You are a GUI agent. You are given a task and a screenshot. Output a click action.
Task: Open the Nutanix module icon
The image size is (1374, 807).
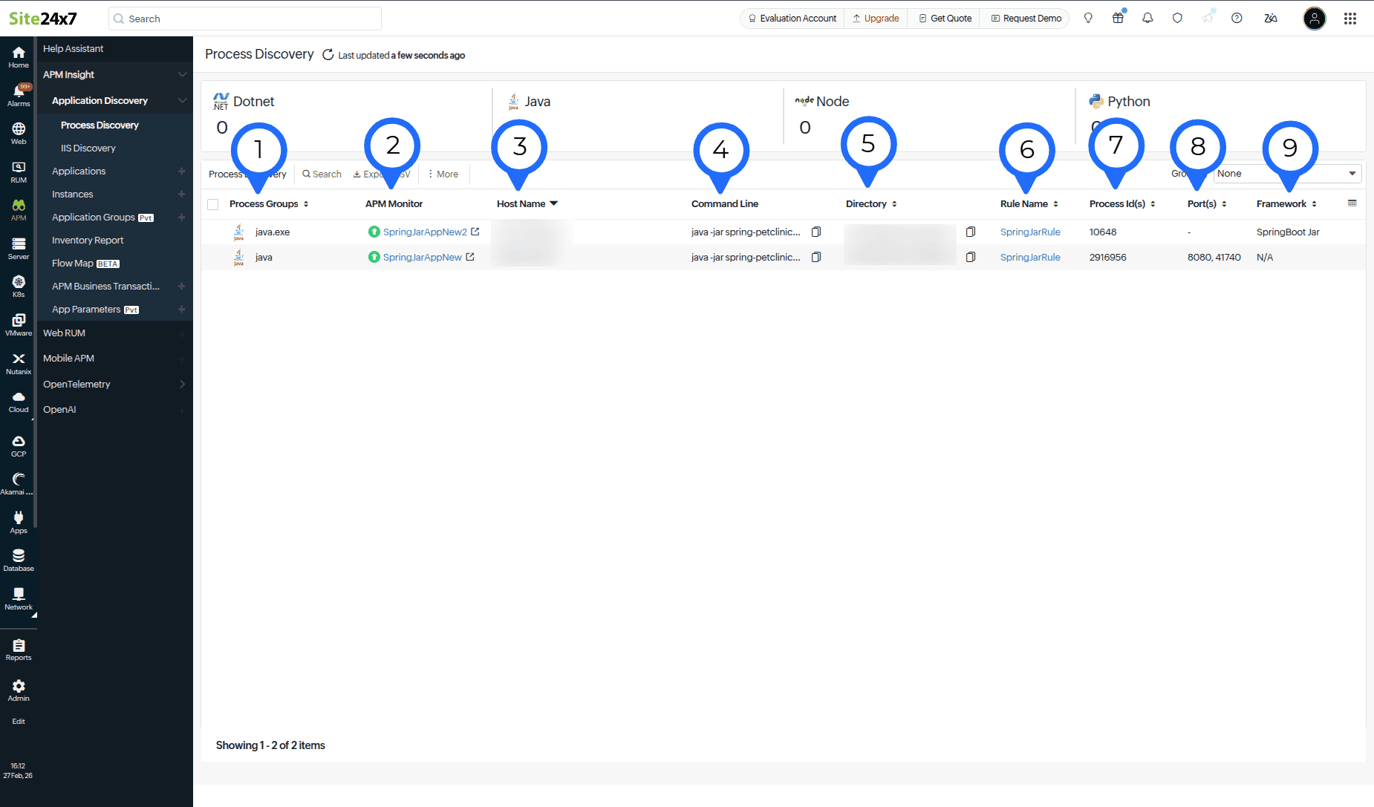click(19, 363)
